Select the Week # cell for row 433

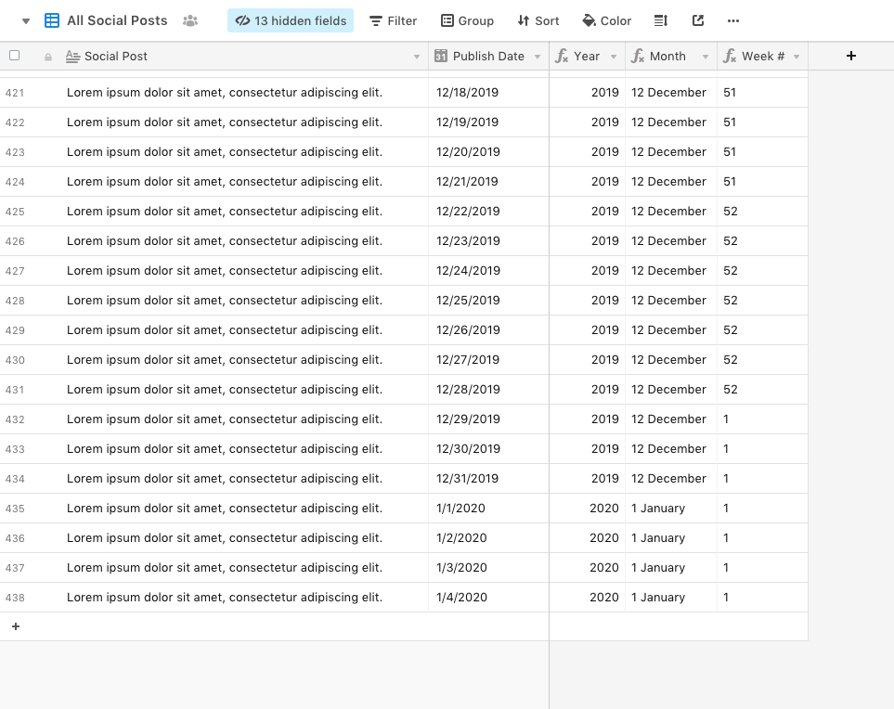762,449
